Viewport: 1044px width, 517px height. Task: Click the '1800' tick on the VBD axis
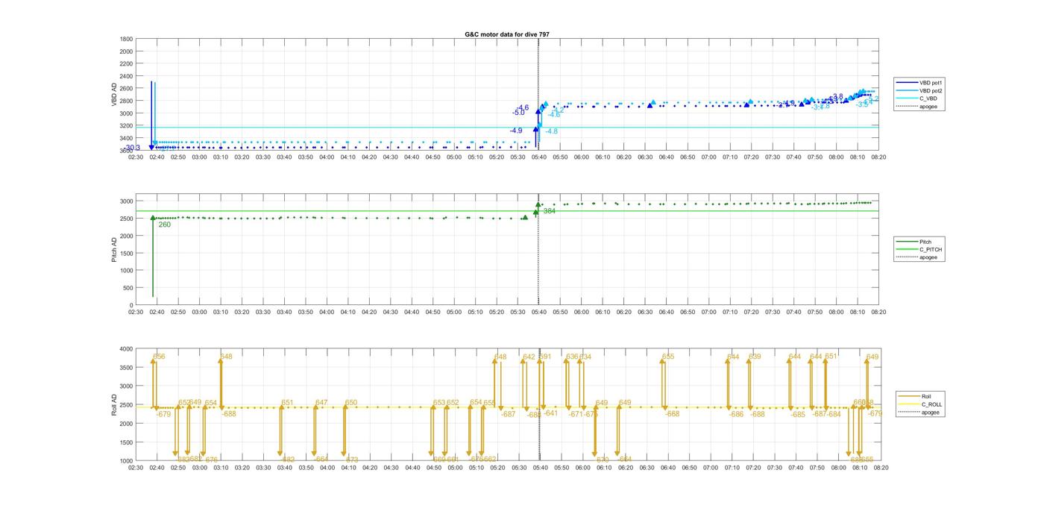(x=126, y=39)
